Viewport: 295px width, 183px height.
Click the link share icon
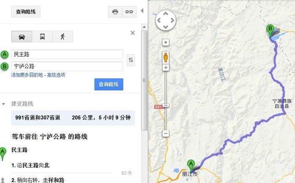click(129, 12)
